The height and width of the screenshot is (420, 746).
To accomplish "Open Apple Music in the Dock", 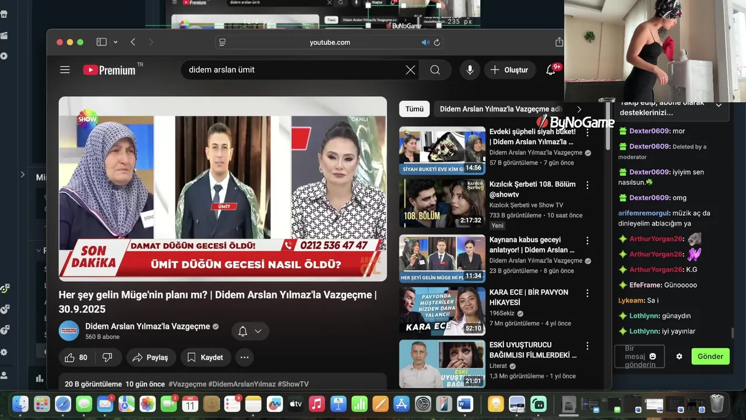I will coord(316,404).
